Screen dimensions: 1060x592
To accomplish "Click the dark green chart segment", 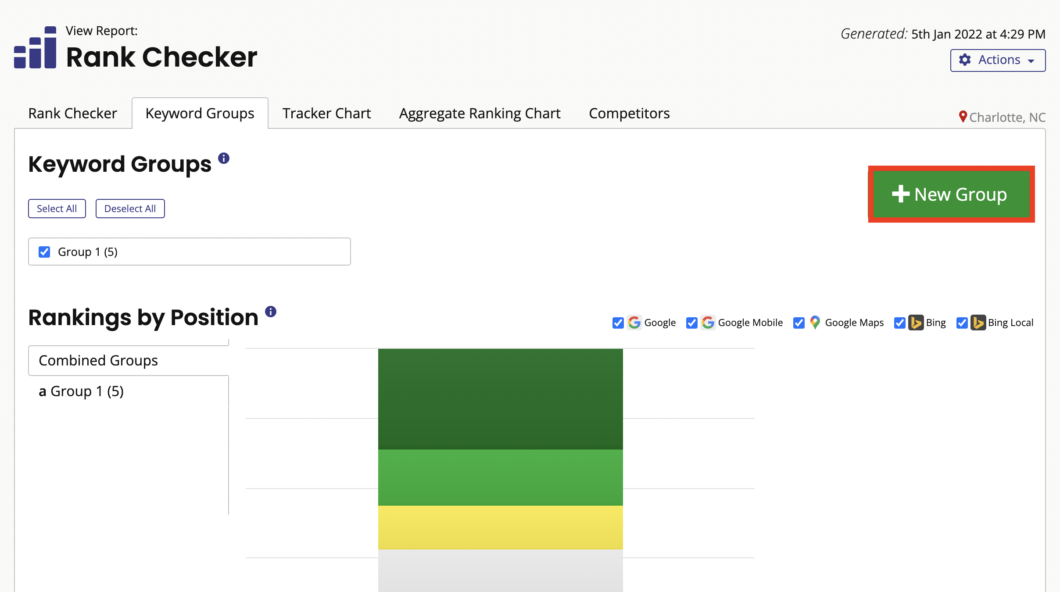I will tap(500, 399).
